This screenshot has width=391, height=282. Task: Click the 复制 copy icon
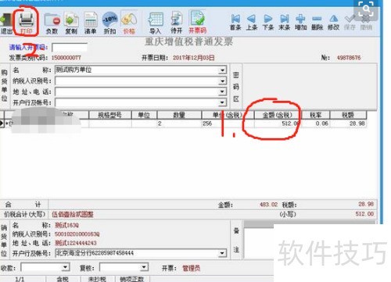(x=71, y=23)
